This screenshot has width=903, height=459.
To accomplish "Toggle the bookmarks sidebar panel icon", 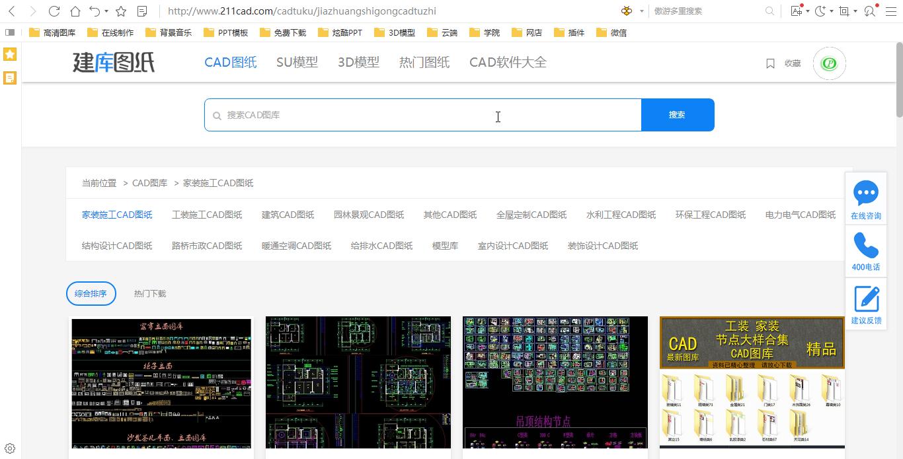I will [x=10, y=32].
